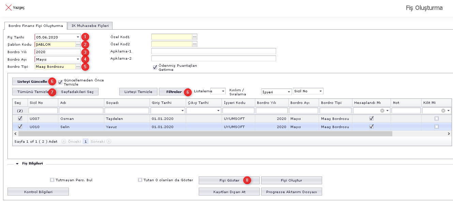Enable Tutmayan Pers. Bul checkbox
Image resolution: width=453 pixels, height=203 pixels.
(52, 180)
